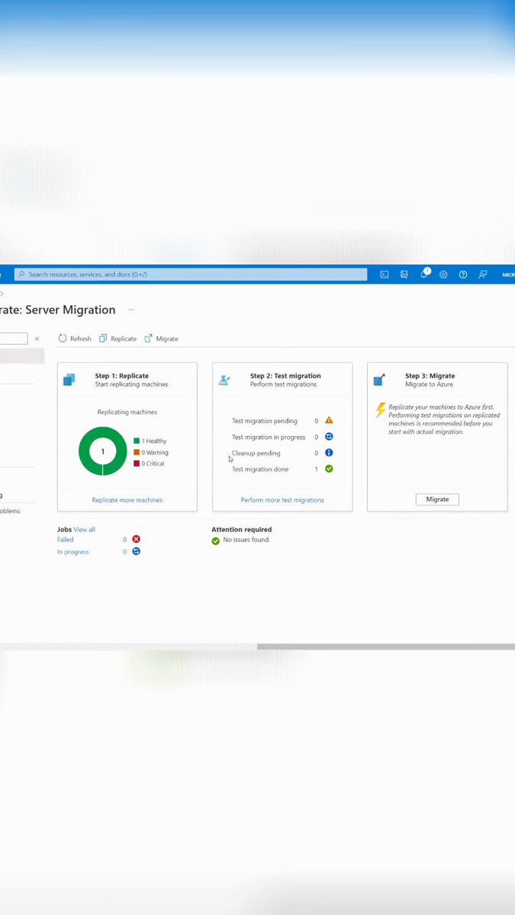Viewport: 515px width, 915px height.
Task: Click the Replicate toolbar button
Action: (x=117, y=339)
